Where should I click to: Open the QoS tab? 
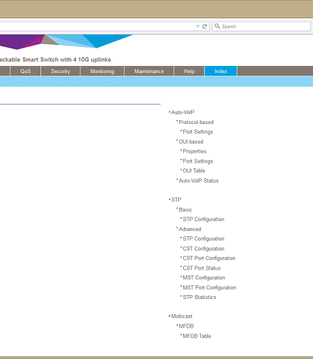click(25, 71)
